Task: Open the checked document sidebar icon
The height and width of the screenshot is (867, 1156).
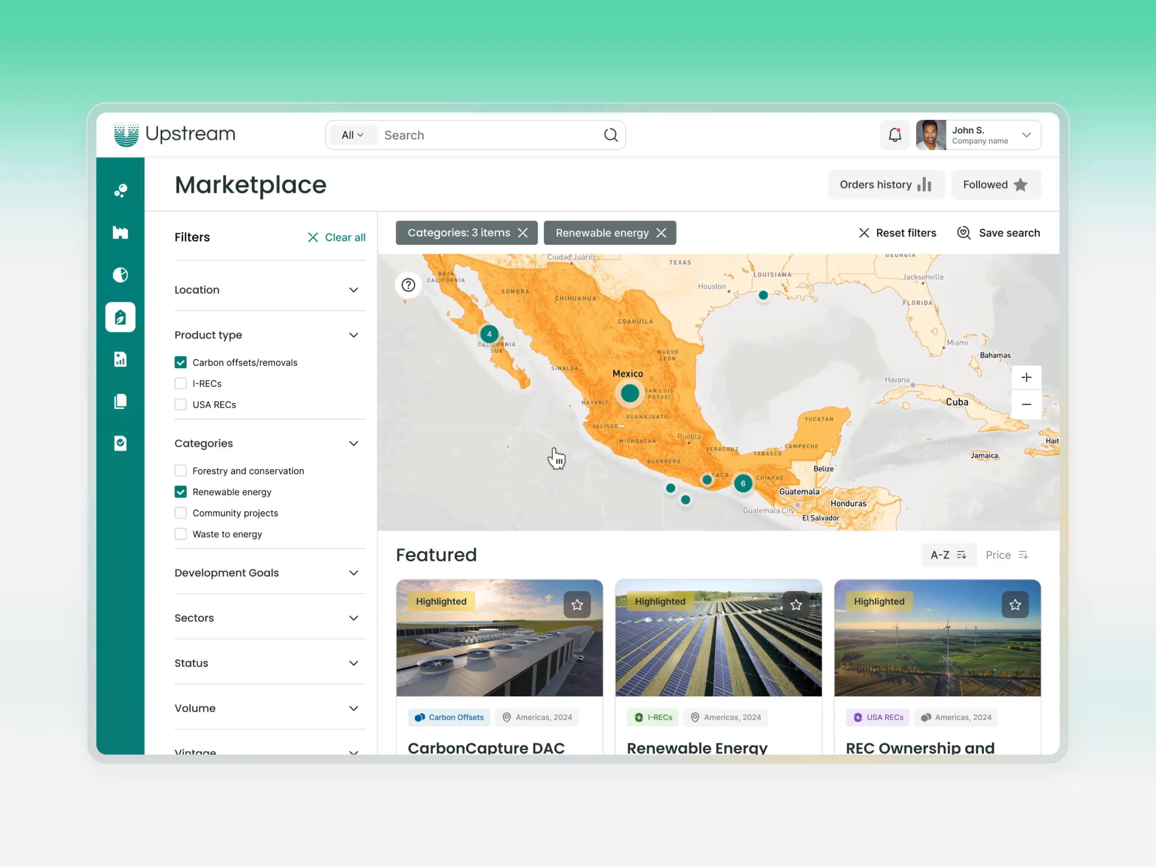Action: coord(120,443)
